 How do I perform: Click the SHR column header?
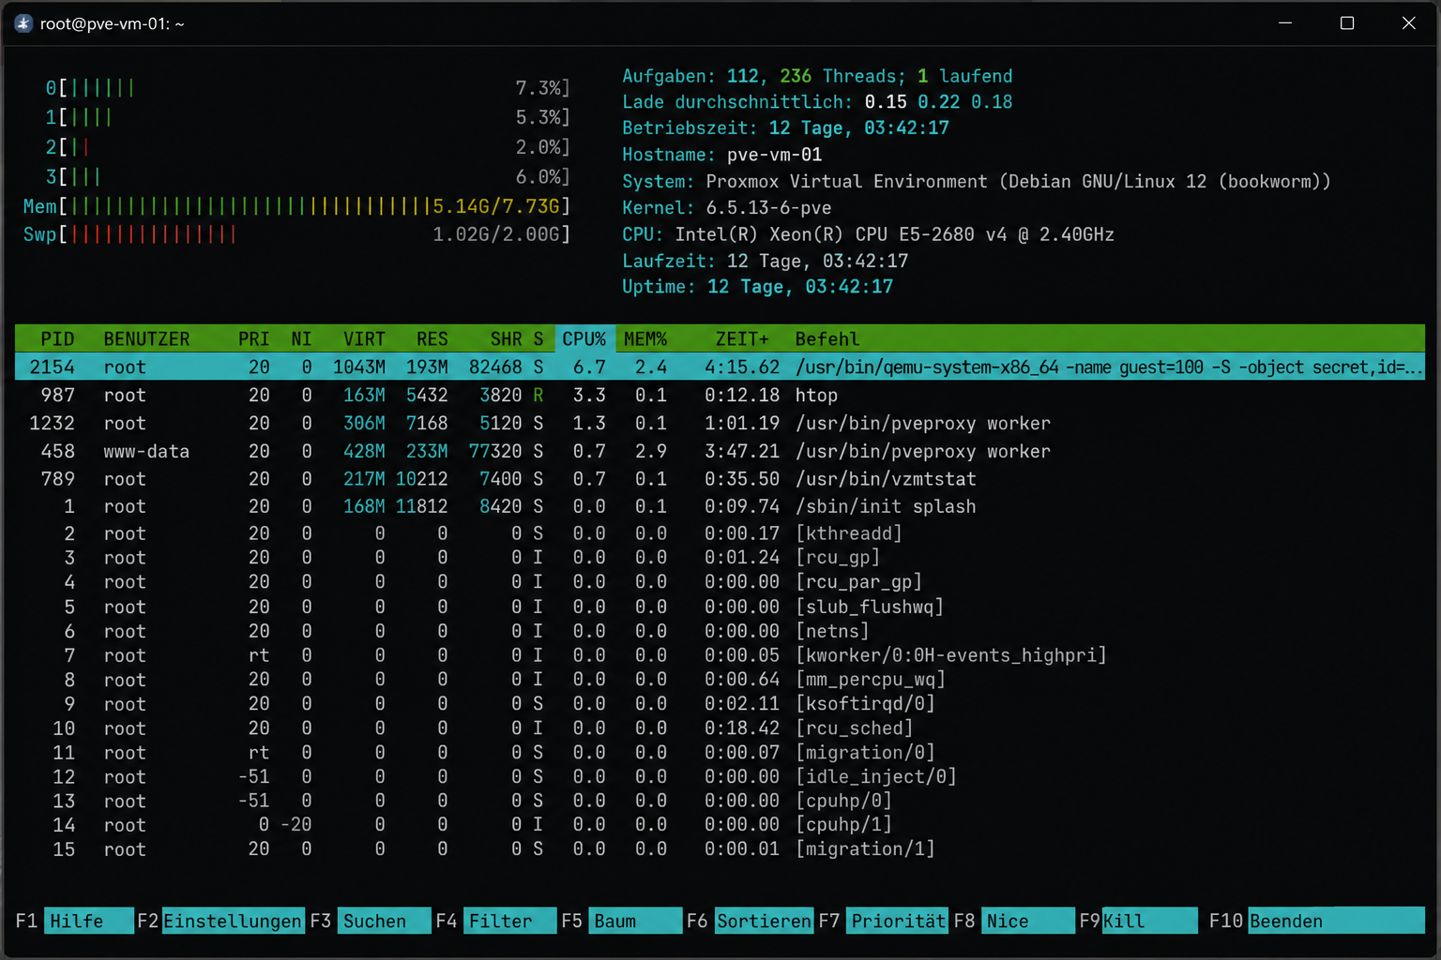(506, 338)
